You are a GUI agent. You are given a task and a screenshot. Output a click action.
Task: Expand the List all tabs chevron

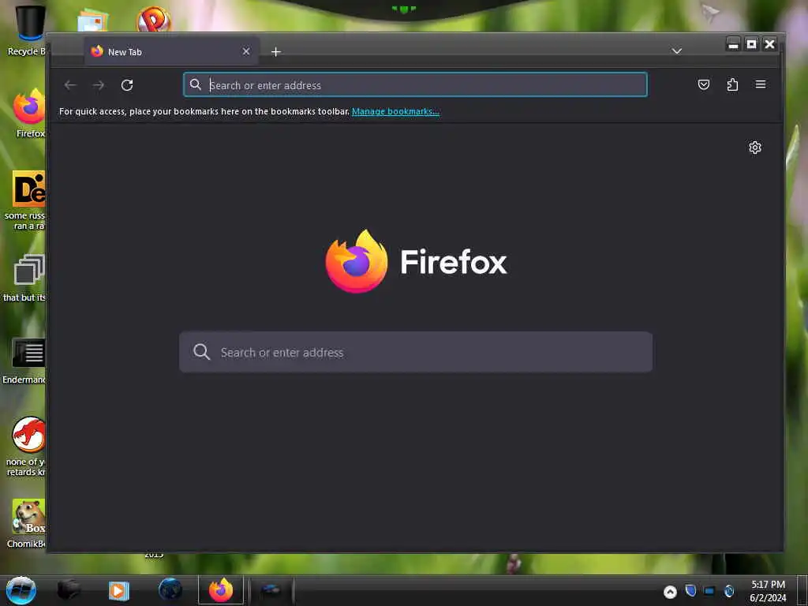[676, 51]
